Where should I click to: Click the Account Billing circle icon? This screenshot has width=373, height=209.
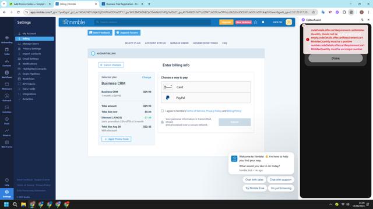coord(93,53)
